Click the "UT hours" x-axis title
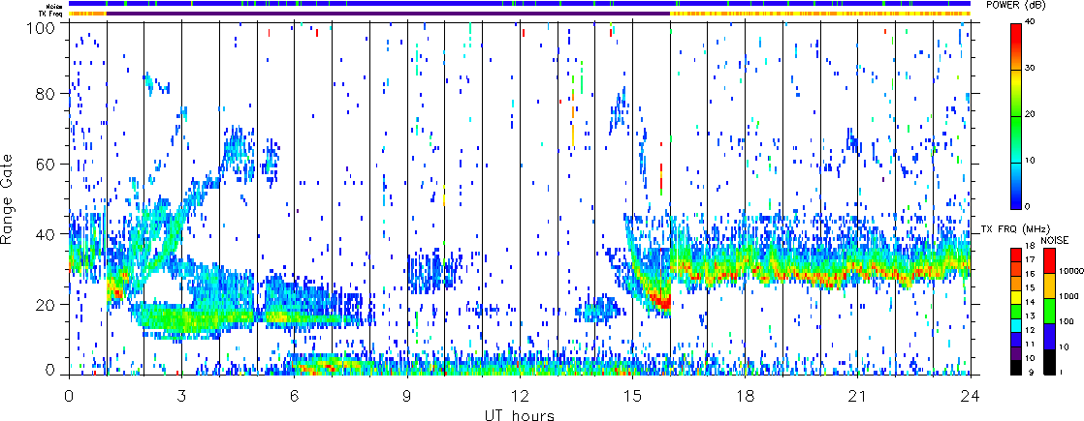The image size is (1084, 421). click(x=520, y=414)
